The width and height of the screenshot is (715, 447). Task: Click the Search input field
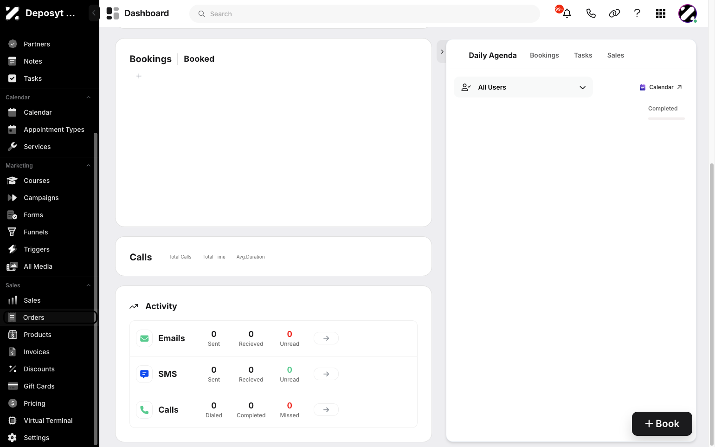click(365, 14)
